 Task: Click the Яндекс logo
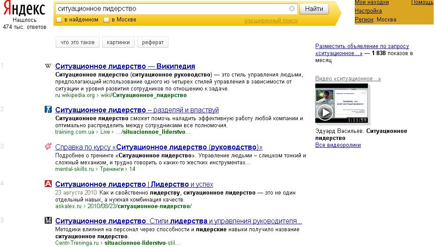pyautogui.click(x=24, y=8)
